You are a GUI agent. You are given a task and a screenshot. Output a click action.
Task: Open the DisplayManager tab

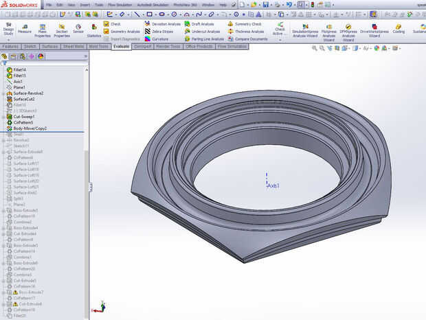pyautogui.click(x=41, y=56)
